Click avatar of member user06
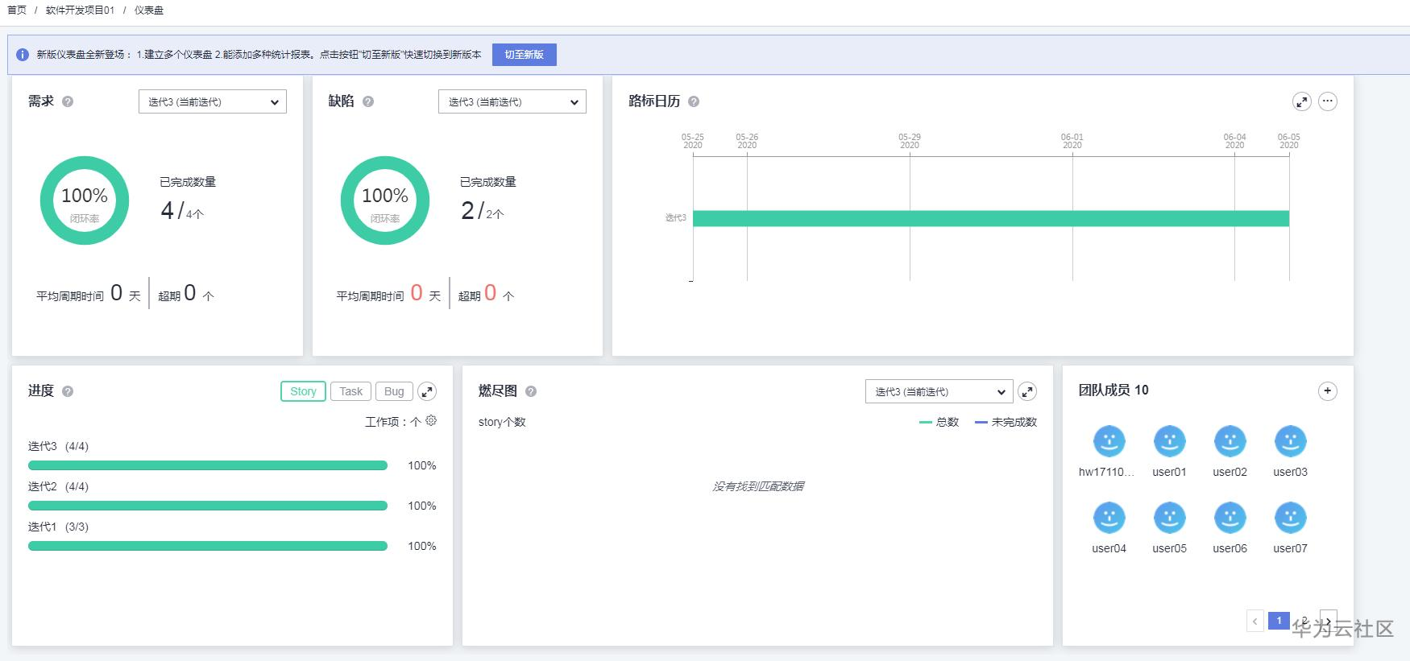The height and width of the screenshot is (661, 1410). (x=1230, y=518)
